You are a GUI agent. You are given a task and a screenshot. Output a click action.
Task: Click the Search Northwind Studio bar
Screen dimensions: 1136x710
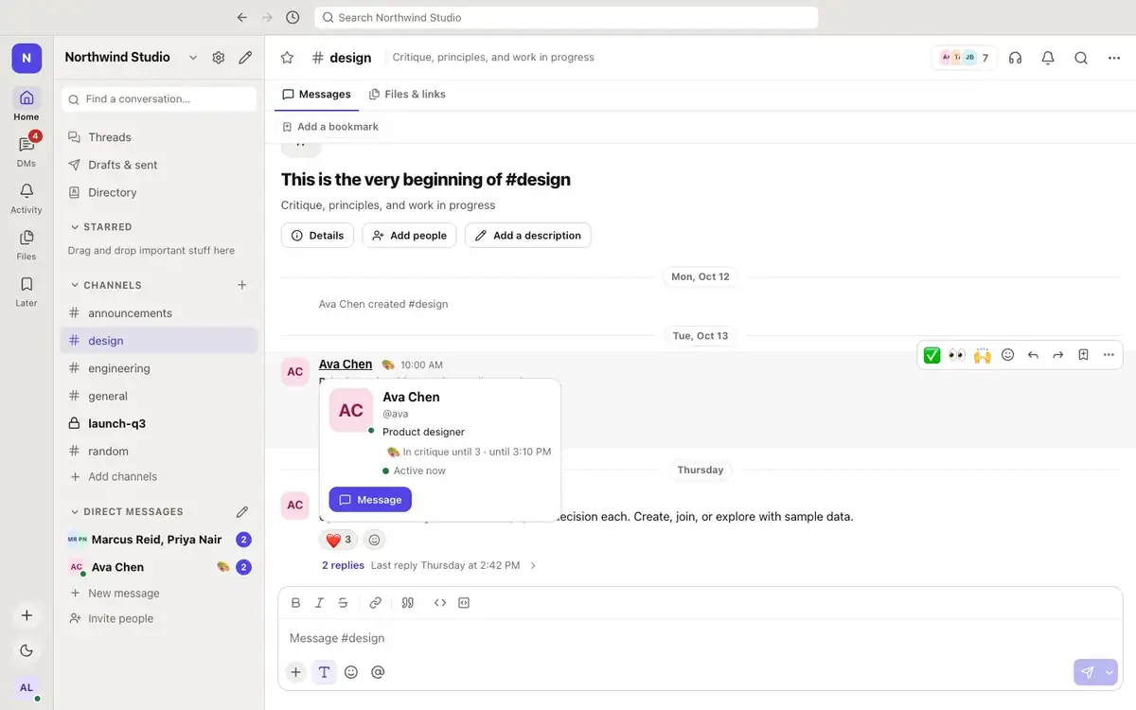[x=566, y=17]
